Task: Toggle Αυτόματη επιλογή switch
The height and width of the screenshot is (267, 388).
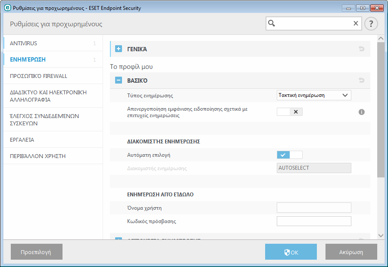Action: [290, 155]
